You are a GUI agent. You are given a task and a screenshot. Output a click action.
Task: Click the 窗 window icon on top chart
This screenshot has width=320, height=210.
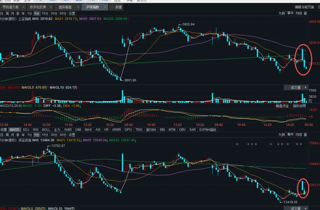305,13
